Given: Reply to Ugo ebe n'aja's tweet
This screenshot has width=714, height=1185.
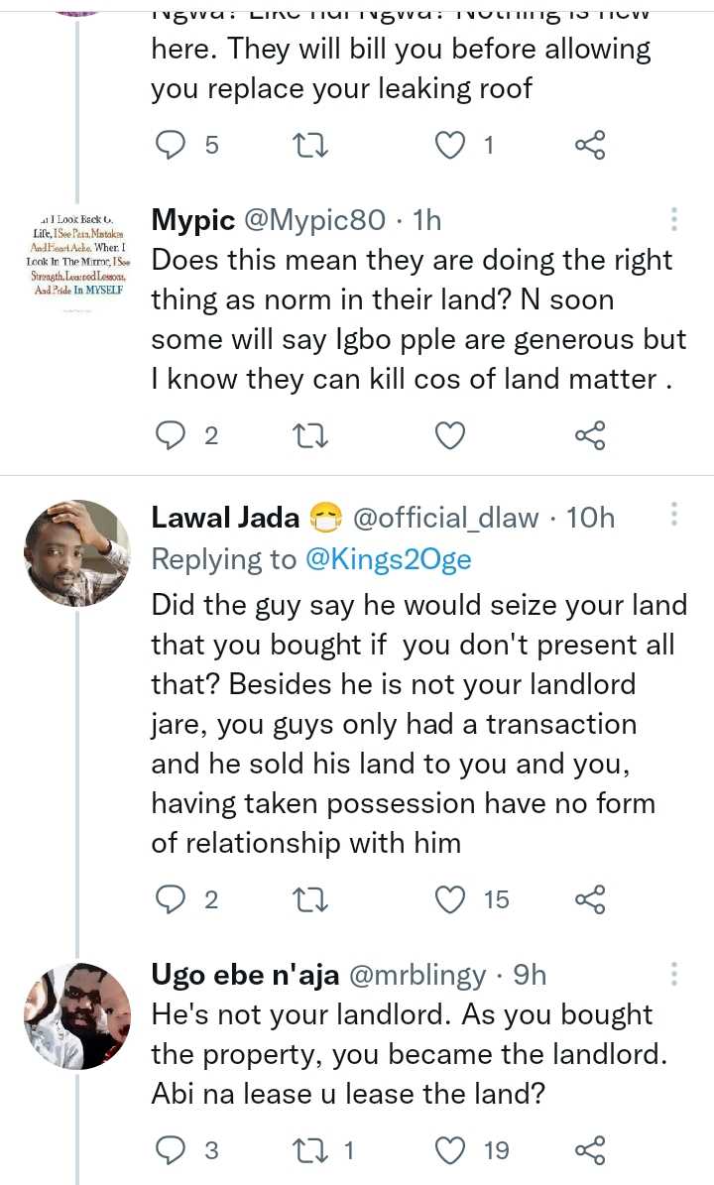Looking at the screenshot, I should click(x=173, y=1150).
